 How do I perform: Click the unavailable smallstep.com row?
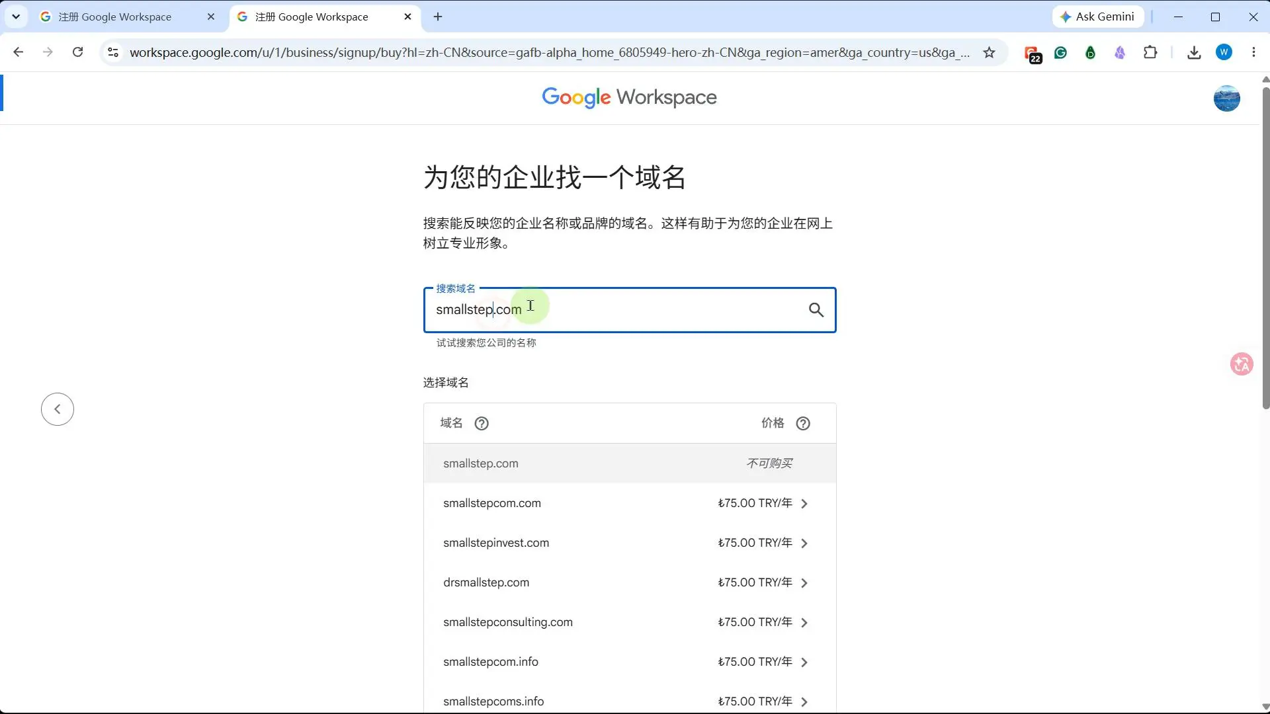tap(630, 463)
